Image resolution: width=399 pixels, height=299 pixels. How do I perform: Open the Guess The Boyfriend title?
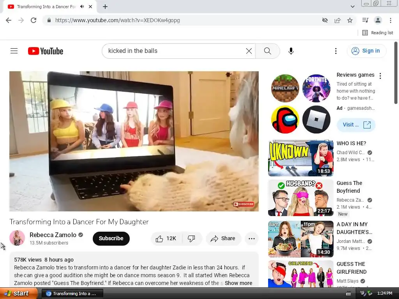click(349, 187)
